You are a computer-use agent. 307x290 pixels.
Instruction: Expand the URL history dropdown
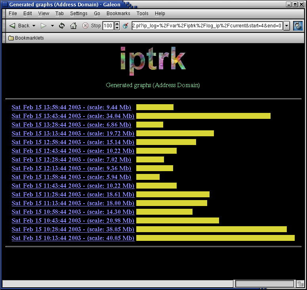pos(287,26)
